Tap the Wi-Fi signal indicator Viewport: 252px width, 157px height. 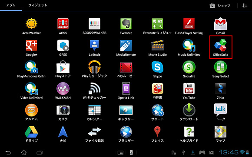click(x=242, y=152)
